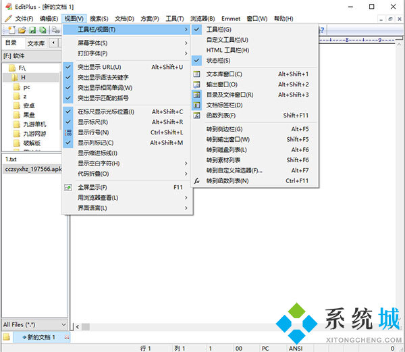Choose 显示缩进标线(I) entry
The height and width of the screenshot is (352, 405).
(128, 153)
